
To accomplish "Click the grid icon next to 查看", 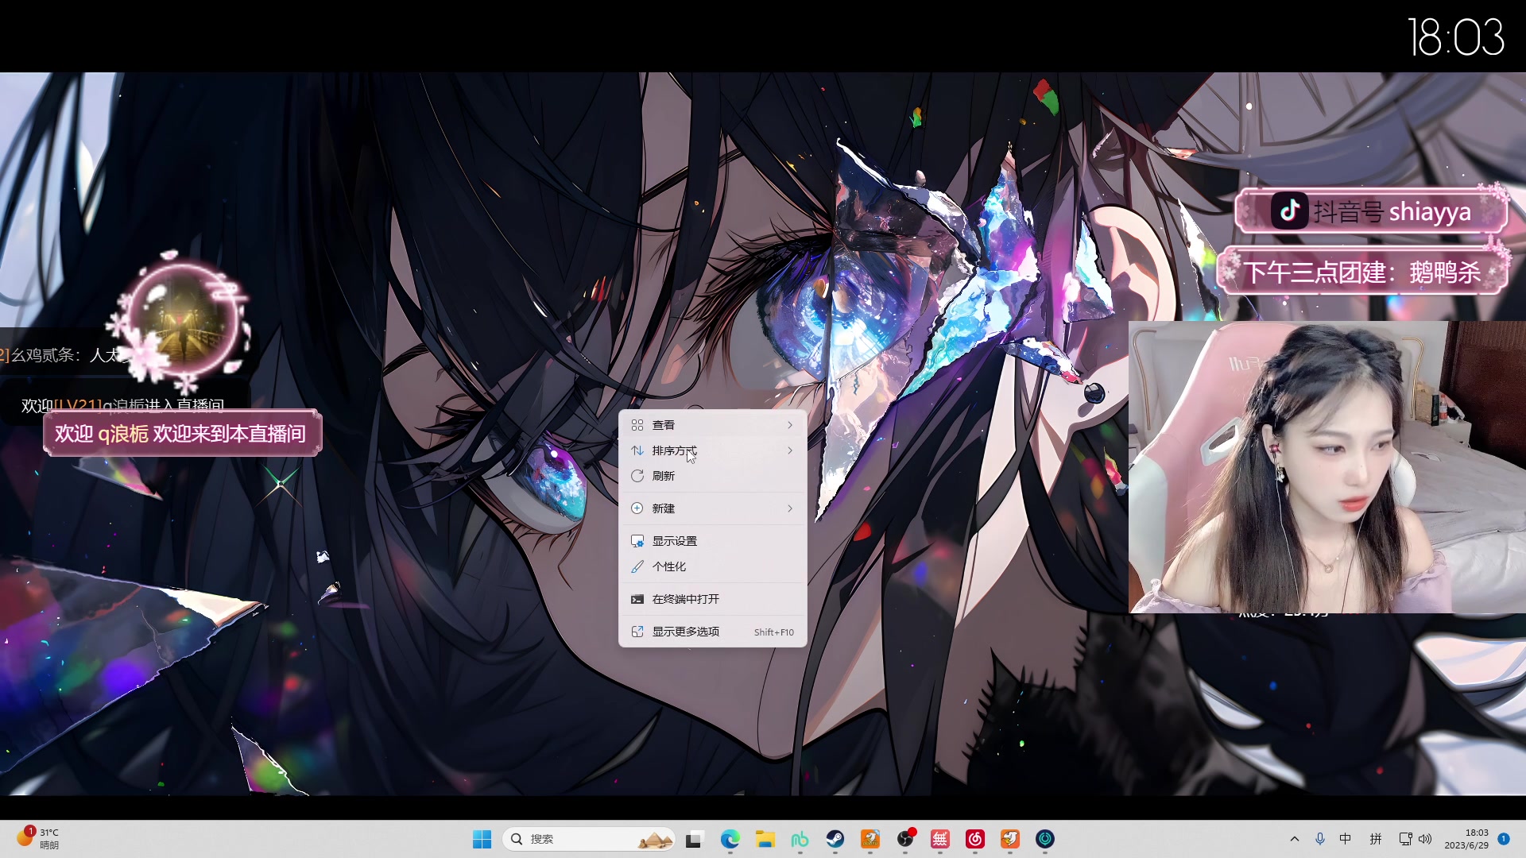I will 637,425.
